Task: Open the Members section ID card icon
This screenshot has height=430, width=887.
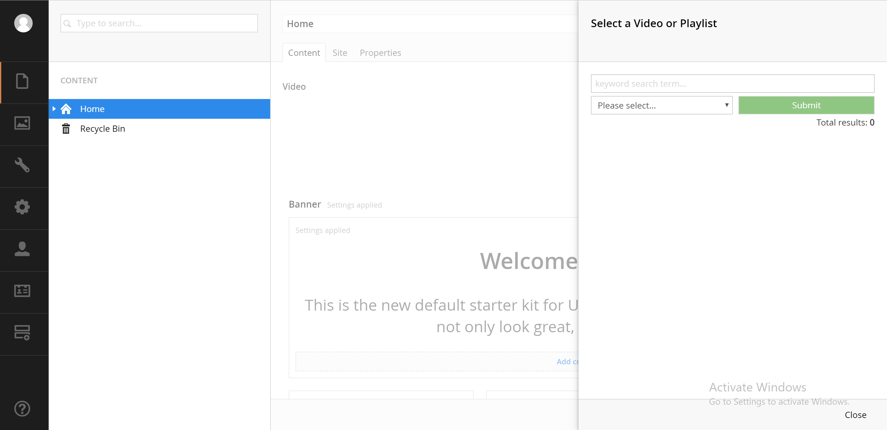Action: coord(23,291)
